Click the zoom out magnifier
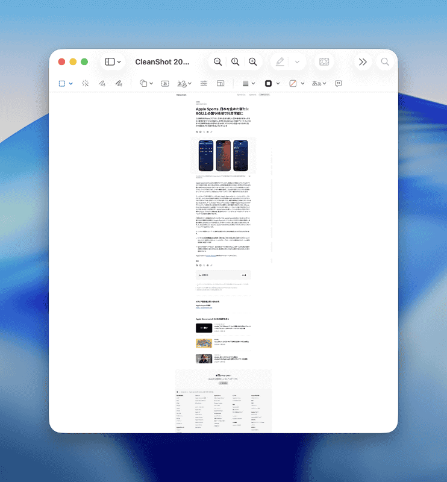Image resolution: width=447 pixels, height=482 pixels. (x=217, y=62)
